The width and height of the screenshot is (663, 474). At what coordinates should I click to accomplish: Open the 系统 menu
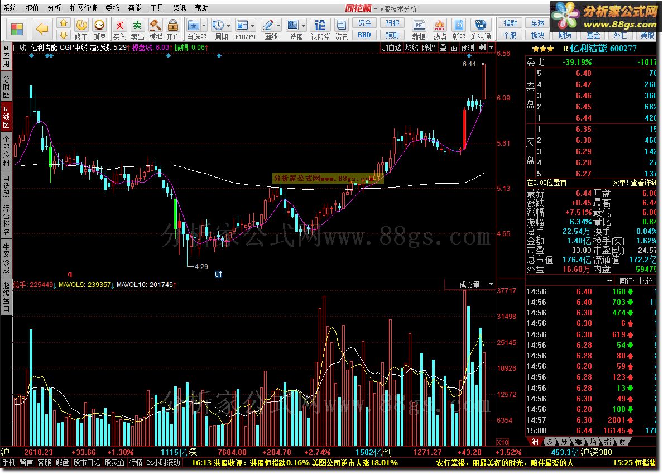click(10, 8)
